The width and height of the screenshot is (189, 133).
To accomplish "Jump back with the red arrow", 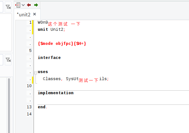I will tap(29, 5).
